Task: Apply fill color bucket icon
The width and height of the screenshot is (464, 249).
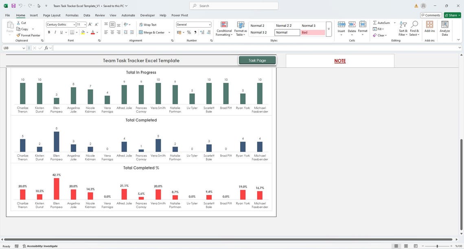Action: [83, 32]
